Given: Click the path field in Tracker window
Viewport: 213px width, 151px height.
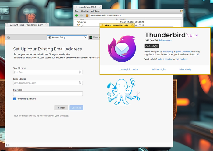Looking at the screenshot, I should pyautogui.click(x=136, y=15).
